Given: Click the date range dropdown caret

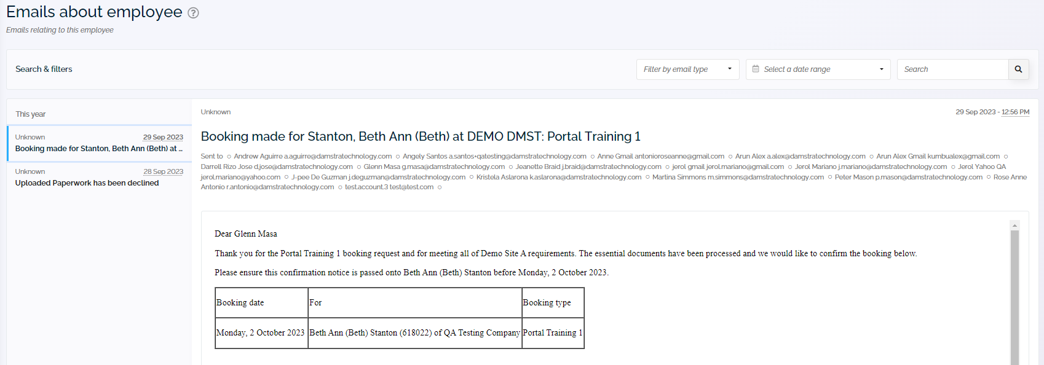Looking at the screenshot, I should click(882, 69).
